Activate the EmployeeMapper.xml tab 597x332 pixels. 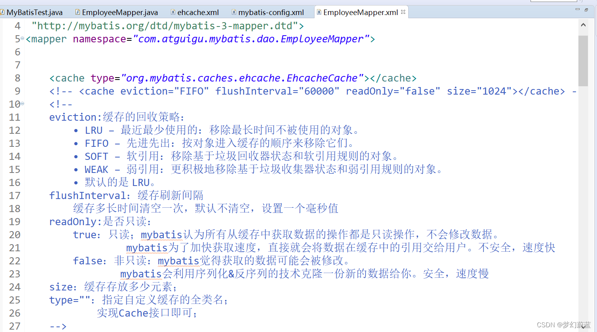360,12
